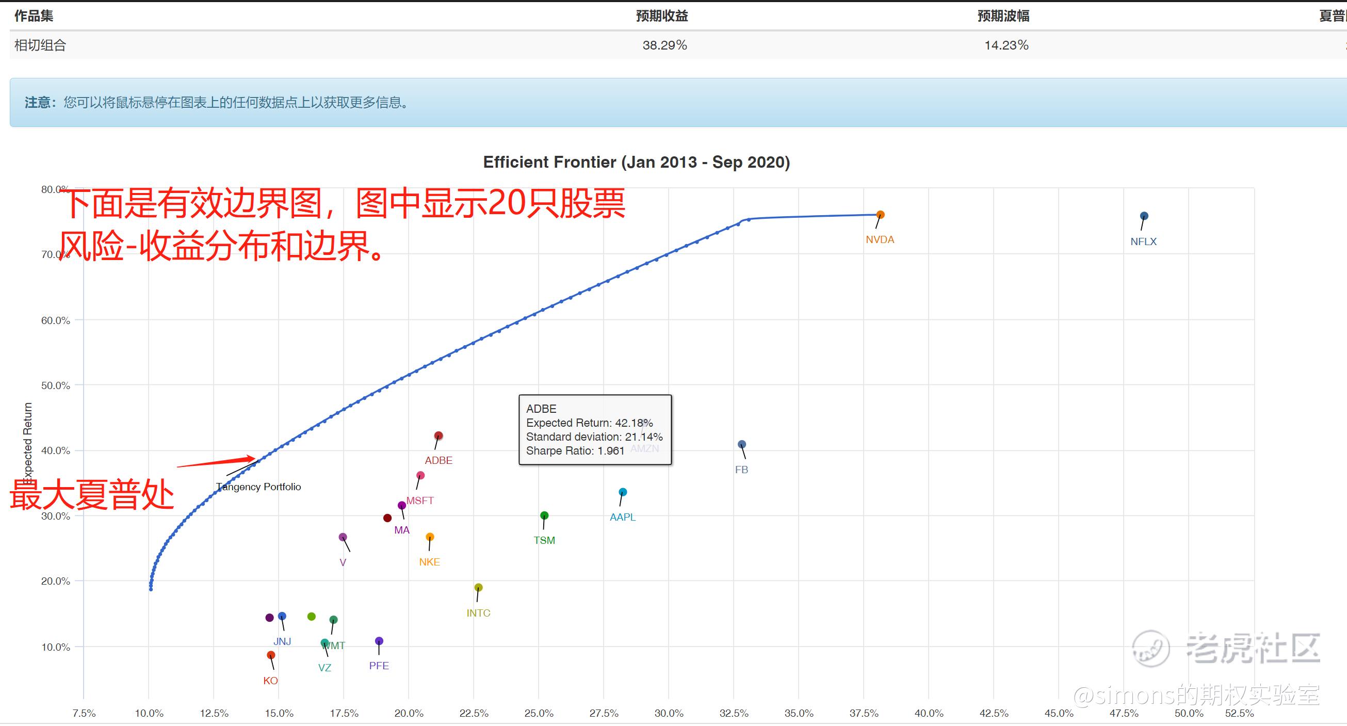1347x726 pixels.
Task: Click the 32.5% x-axis tick label
Action: [x=734, y=713]
